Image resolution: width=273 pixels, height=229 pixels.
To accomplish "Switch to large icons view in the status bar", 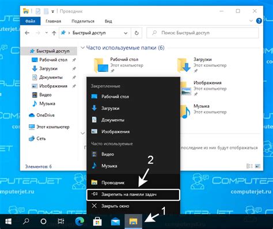I will [x=257, y=166].
